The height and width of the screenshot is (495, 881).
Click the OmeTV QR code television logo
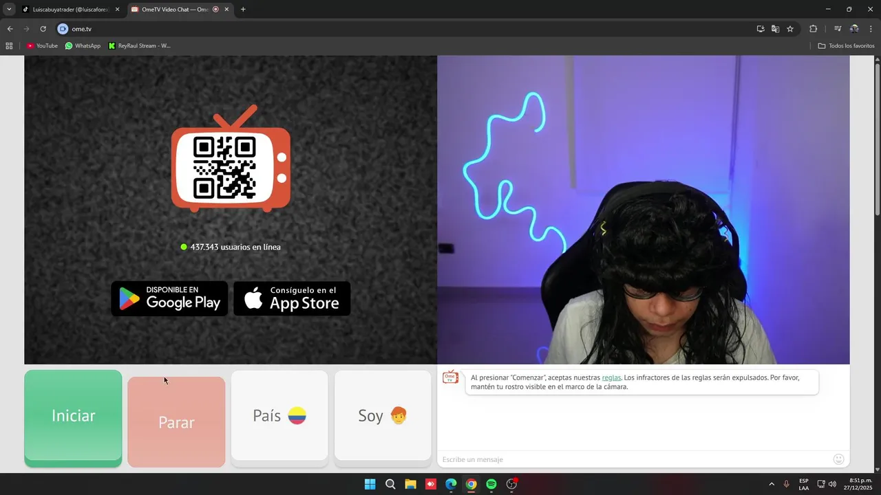coord(231,159)
